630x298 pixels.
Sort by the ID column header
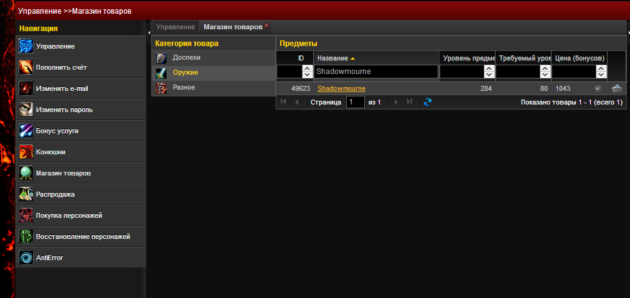coord(295,58)
